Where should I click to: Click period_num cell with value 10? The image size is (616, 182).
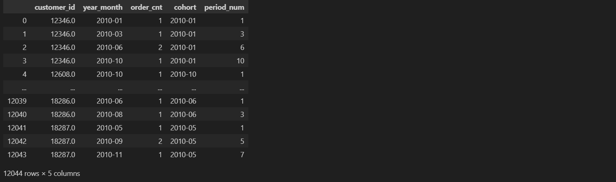click(x=240, y=61)
